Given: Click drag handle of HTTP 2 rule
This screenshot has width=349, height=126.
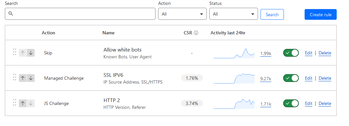Looking at the screenshot, I should coord(15,102).
